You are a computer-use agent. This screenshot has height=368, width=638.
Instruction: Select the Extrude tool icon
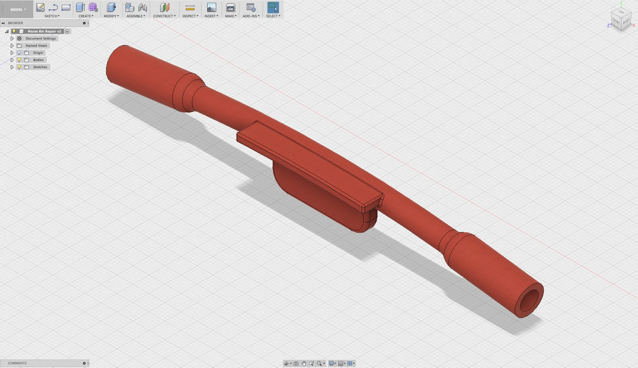(x=80, y=7)
